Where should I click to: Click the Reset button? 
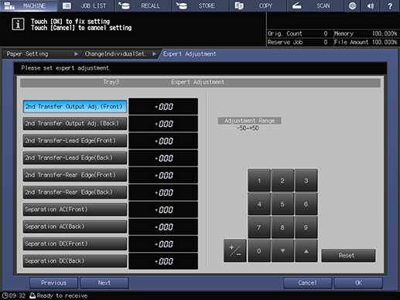pos(348,255)
